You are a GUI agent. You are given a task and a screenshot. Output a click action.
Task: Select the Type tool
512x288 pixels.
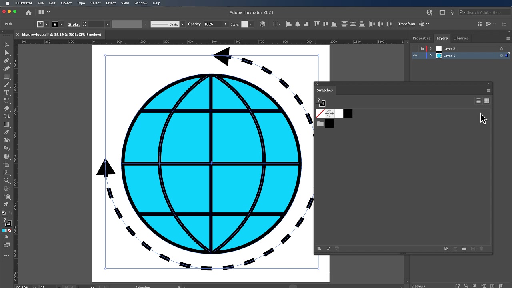(6, 93)
